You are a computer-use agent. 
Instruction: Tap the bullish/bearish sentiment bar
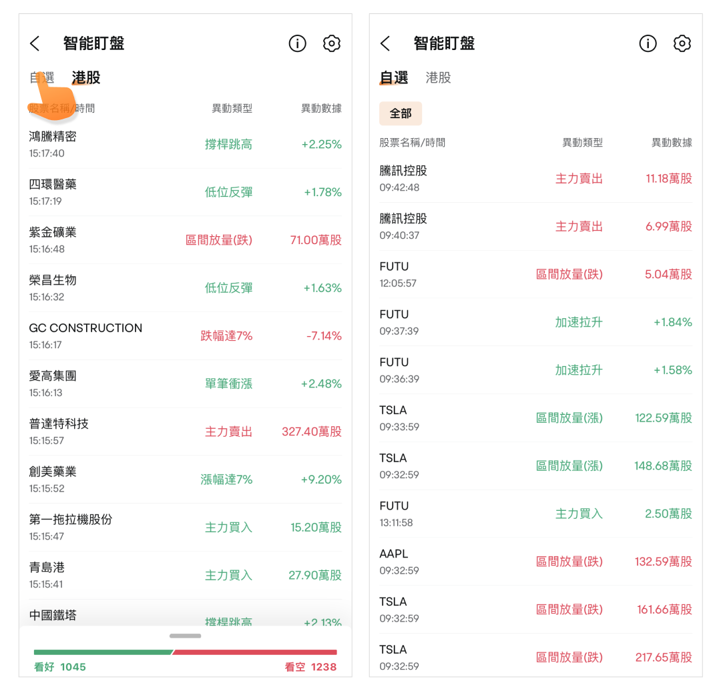click(185, 652)
